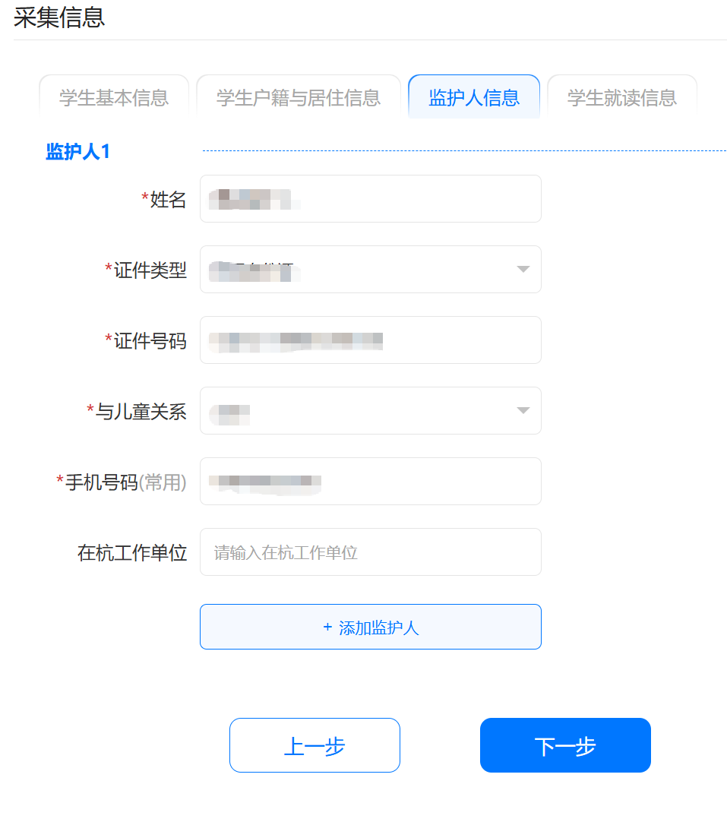This screenshot has width=727, height=825.
Task: Expand the 证件类型 dropdown arrow
Action: 523,270
